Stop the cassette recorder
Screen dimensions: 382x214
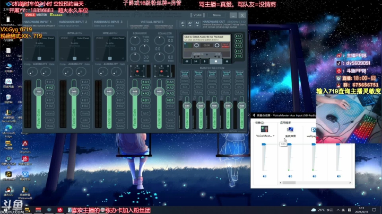coord(215,61)
